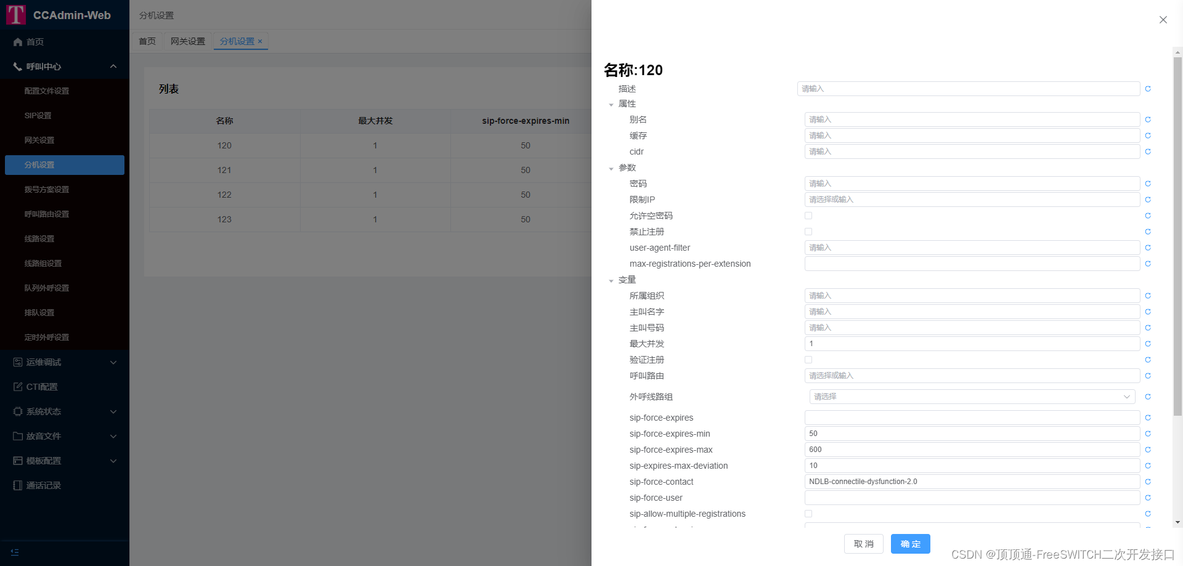The width and height of the screenshot is (1183, 566).
Task: Switch to the 网关设置 tab
Action: [188, 41]
